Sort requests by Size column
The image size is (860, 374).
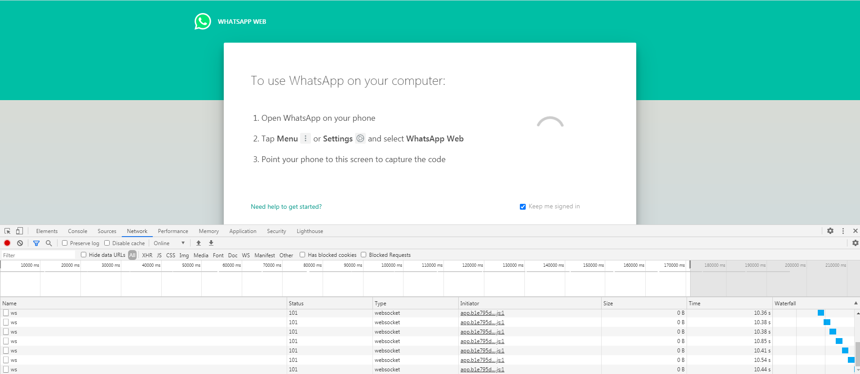(x=644, y=303)
